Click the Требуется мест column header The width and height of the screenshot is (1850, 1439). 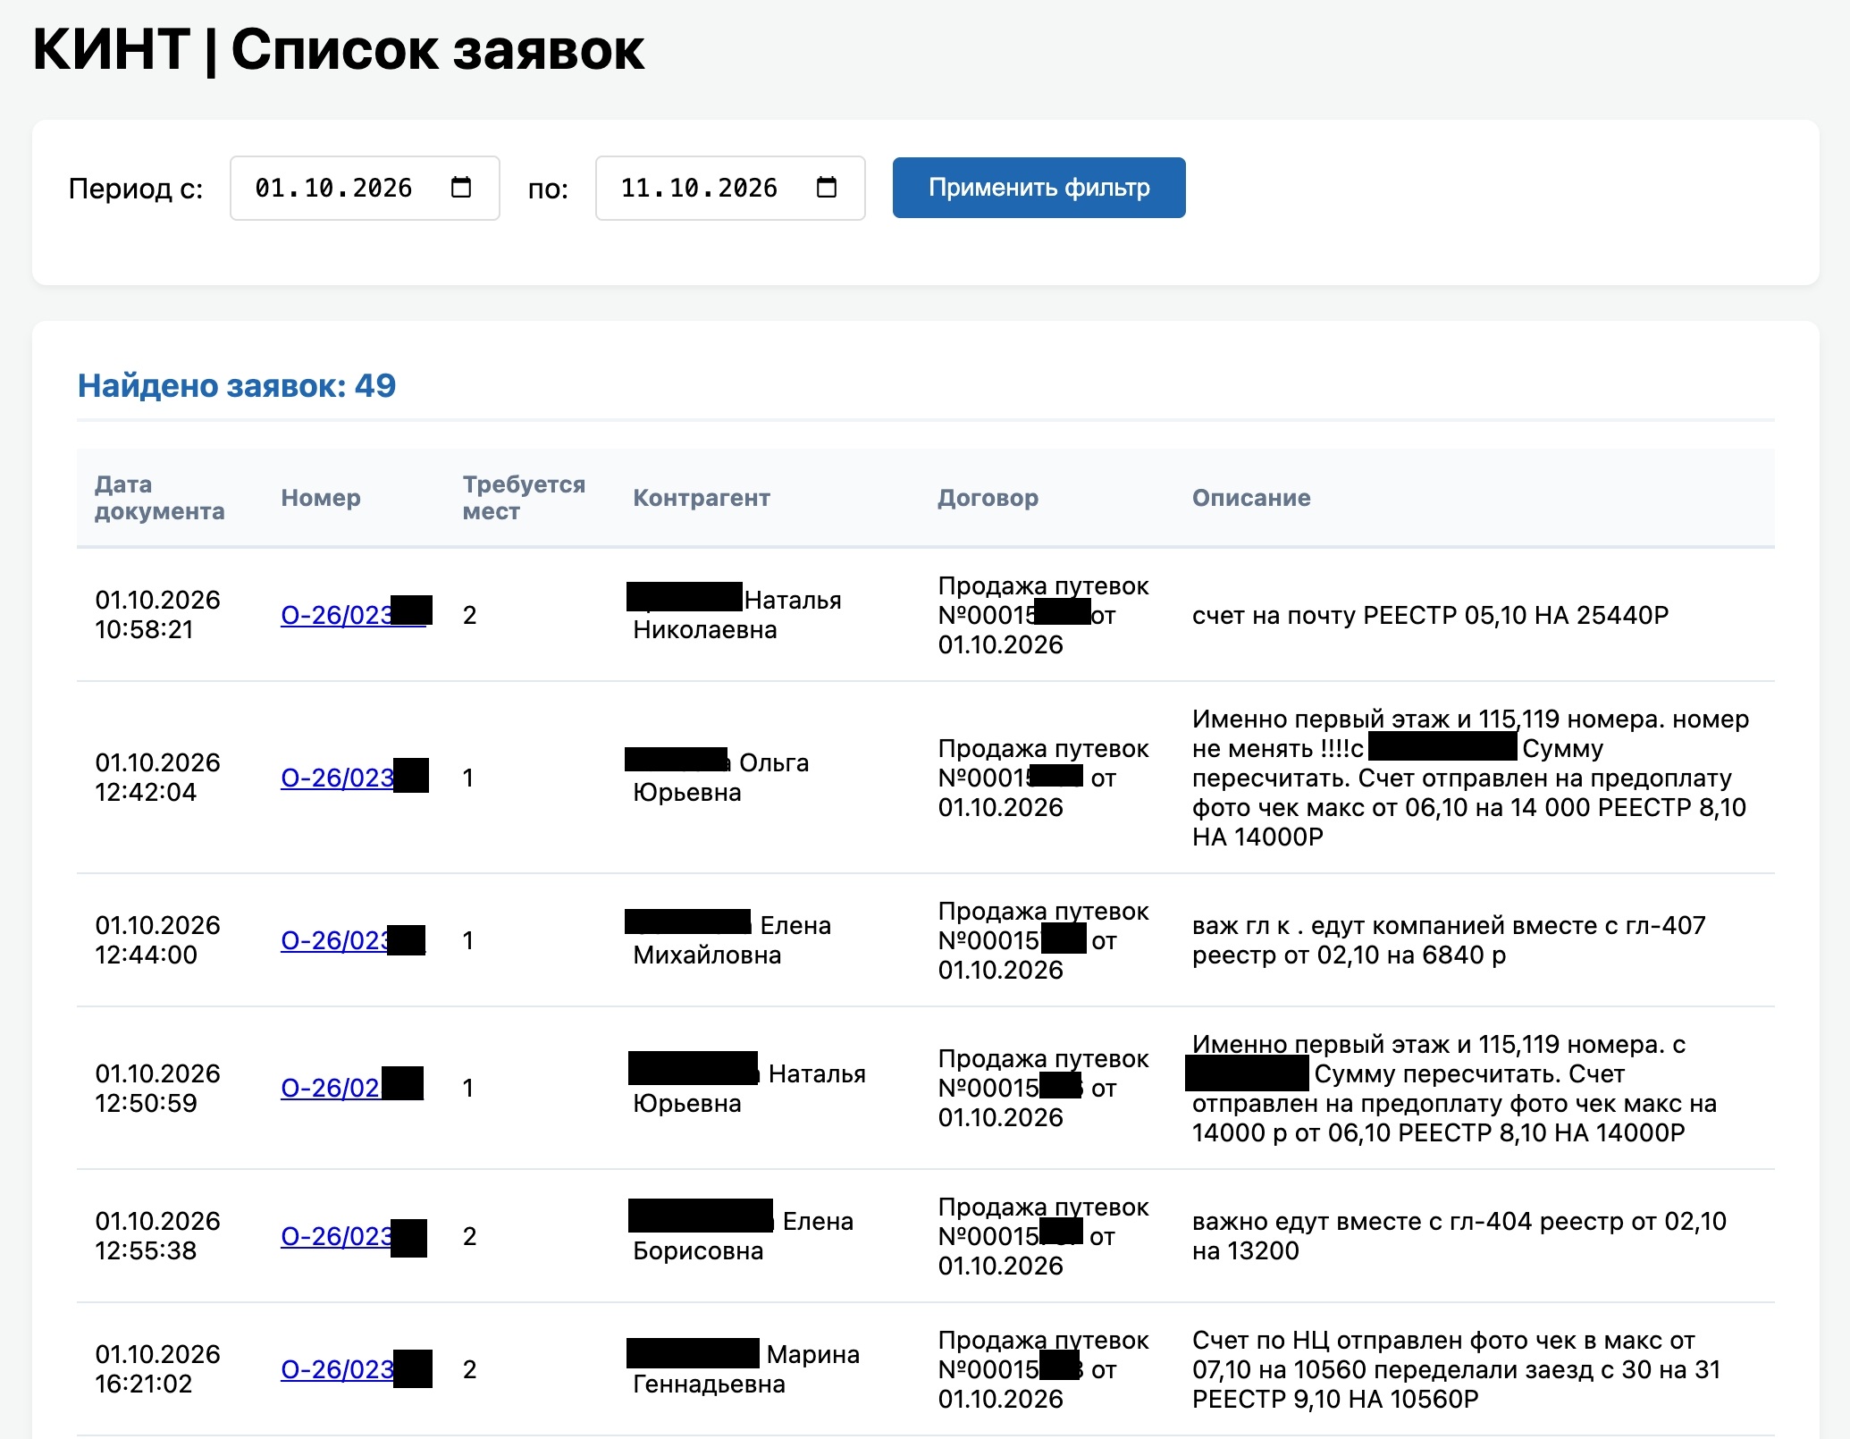(524, 498)
